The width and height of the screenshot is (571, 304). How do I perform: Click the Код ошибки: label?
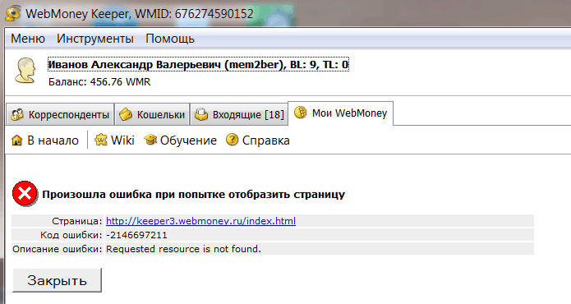pos(71,235)
